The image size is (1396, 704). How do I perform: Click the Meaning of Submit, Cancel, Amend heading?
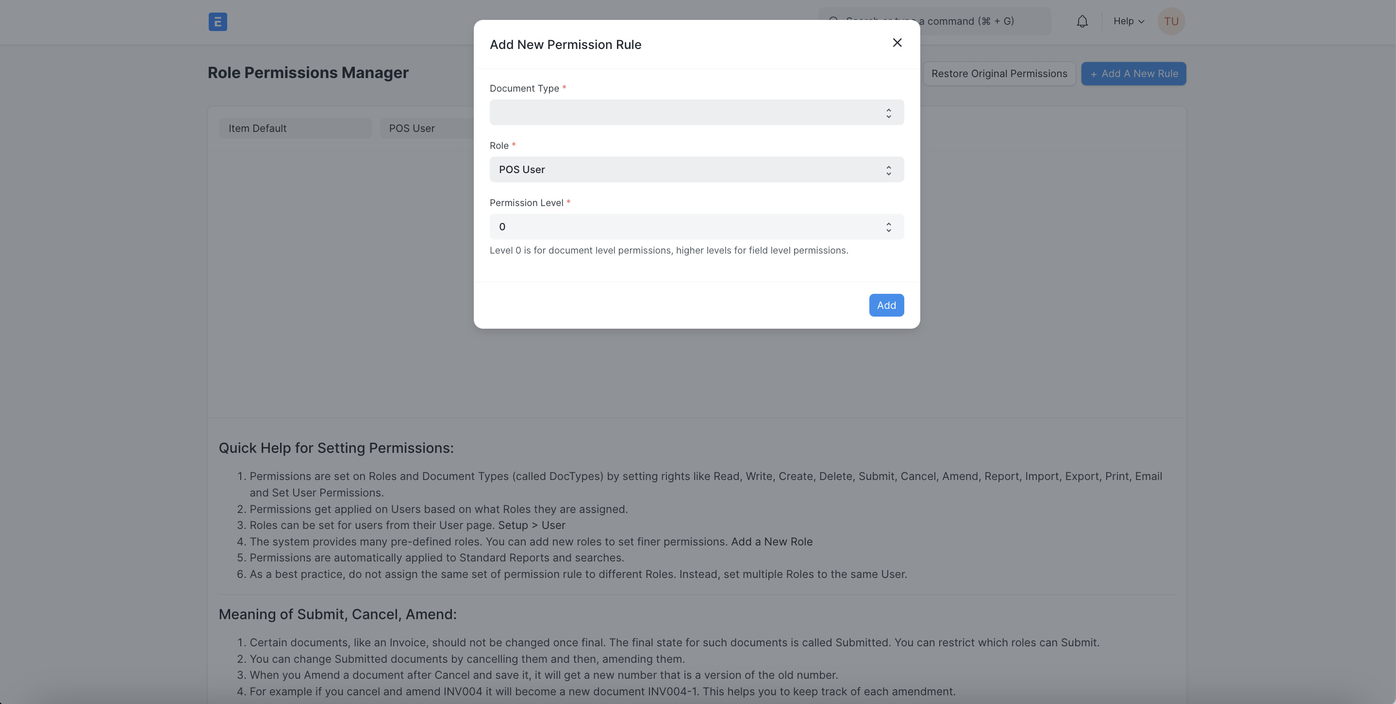(337, 614)
